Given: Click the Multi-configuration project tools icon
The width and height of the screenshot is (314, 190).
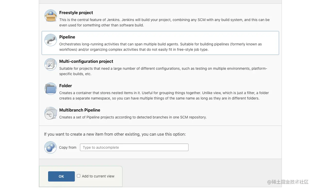Looking at the screenshot, I should point(51,65).
